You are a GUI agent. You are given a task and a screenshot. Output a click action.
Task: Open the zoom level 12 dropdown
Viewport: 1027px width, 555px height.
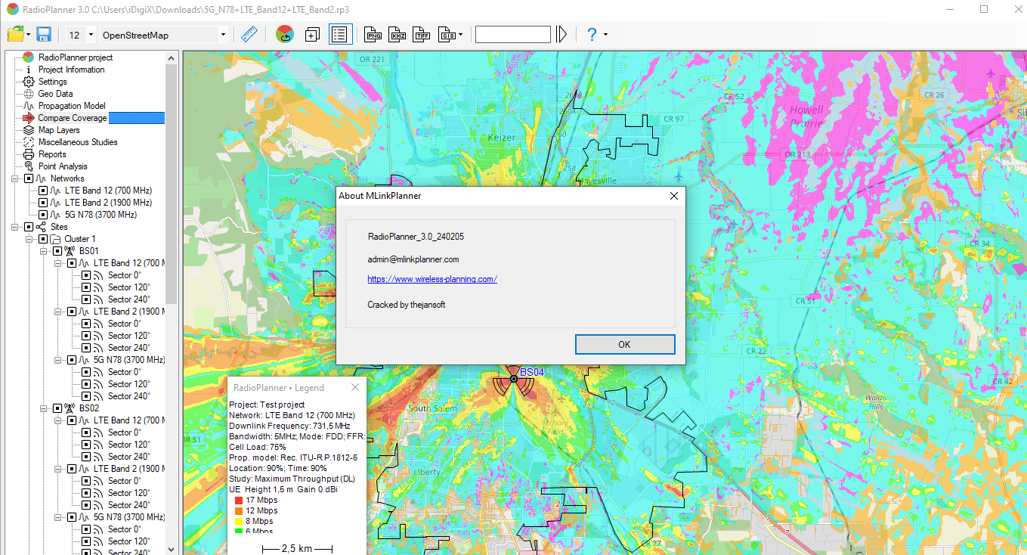point(91,35)
